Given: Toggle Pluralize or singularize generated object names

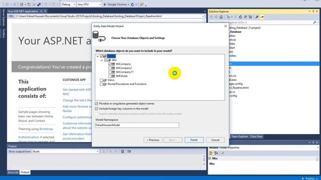Looking at the screenshot, I should pos(96,103).
